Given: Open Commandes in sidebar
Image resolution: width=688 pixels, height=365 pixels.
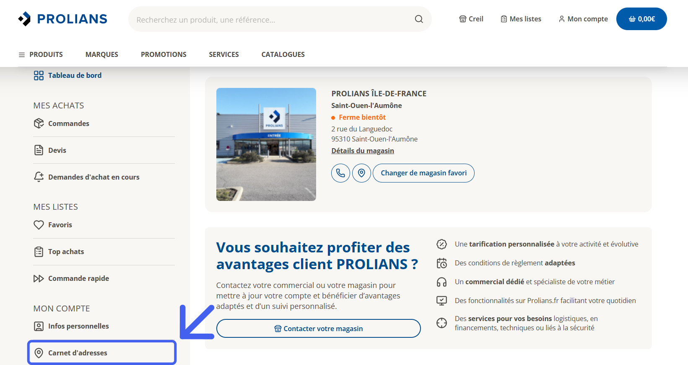Looking at the screenshot, I should click(104, 123).
